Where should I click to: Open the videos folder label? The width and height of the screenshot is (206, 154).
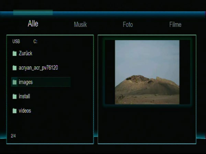25,111
